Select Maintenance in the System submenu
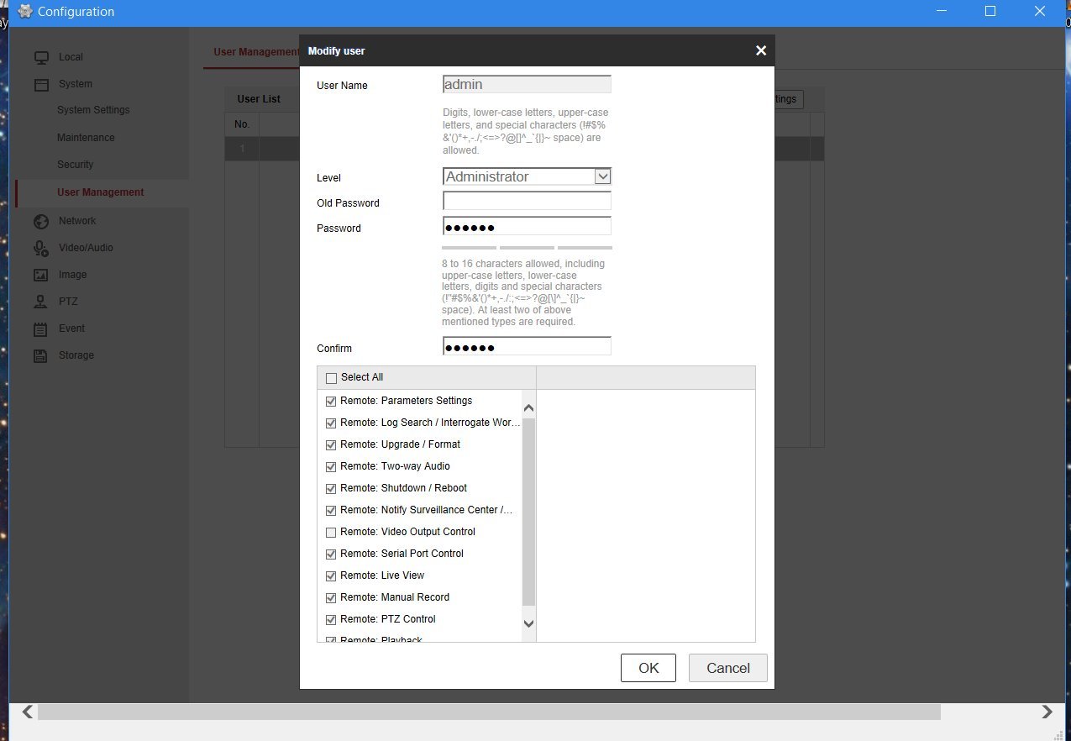The image size is (1071, 741). [x=86, y=138]
